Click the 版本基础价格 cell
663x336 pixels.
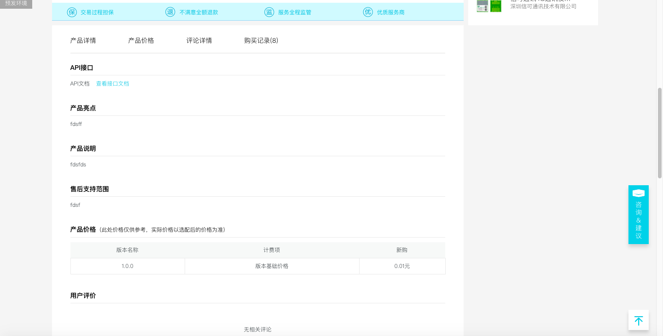pyautogui.click(x=272, y=266)
